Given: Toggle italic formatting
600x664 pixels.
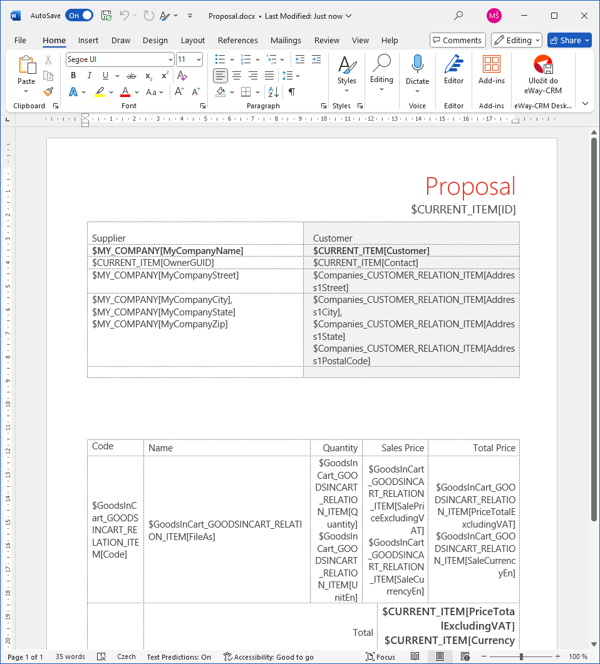Looking at the screenshot, I should click(x=88, y=75).
